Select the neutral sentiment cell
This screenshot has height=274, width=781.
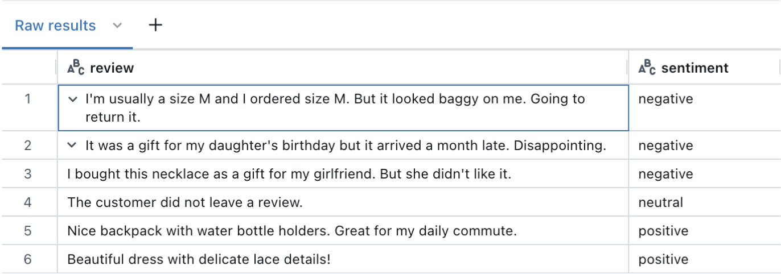[x=660, y=202]
